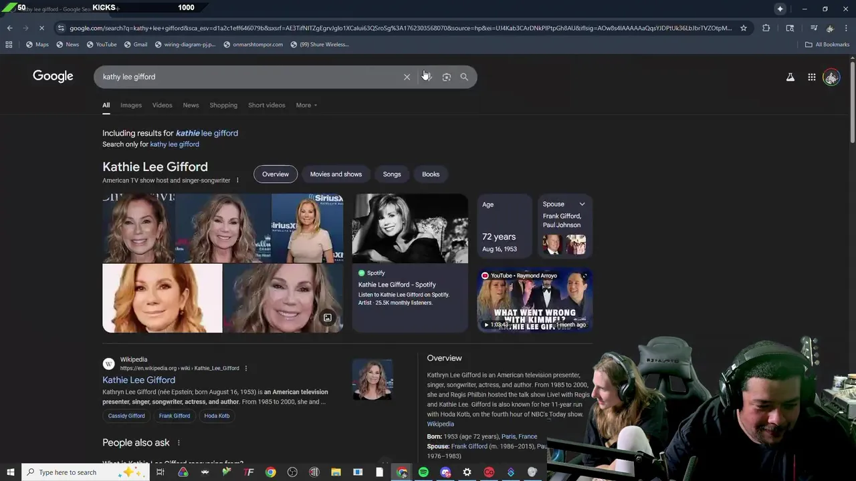The height and width of the screenshot is (481, 856).
Task: Open the Gmail bookmark
Action: 134,45
